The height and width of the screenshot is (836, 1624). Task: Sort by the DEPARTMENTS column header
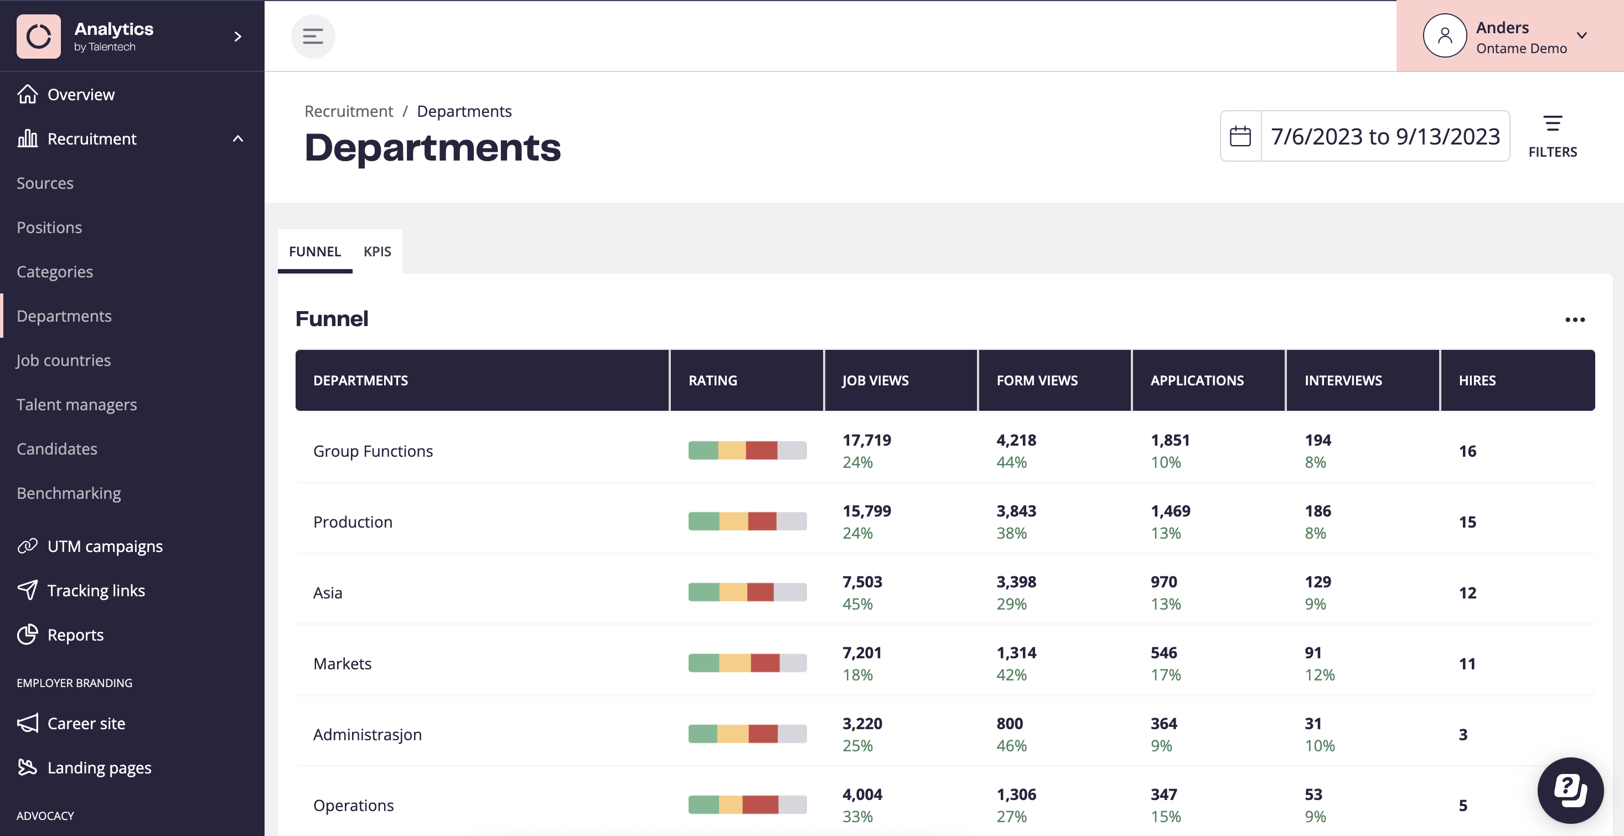coord(482,380)
